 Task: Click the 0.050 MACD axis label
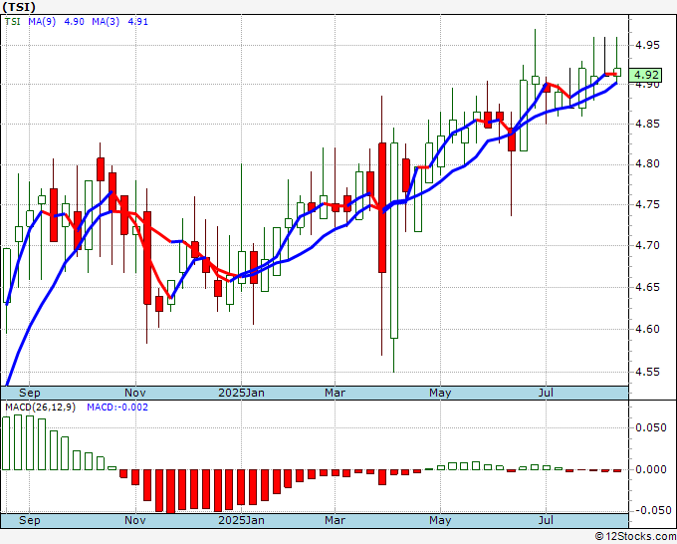(x=651, y=427)
